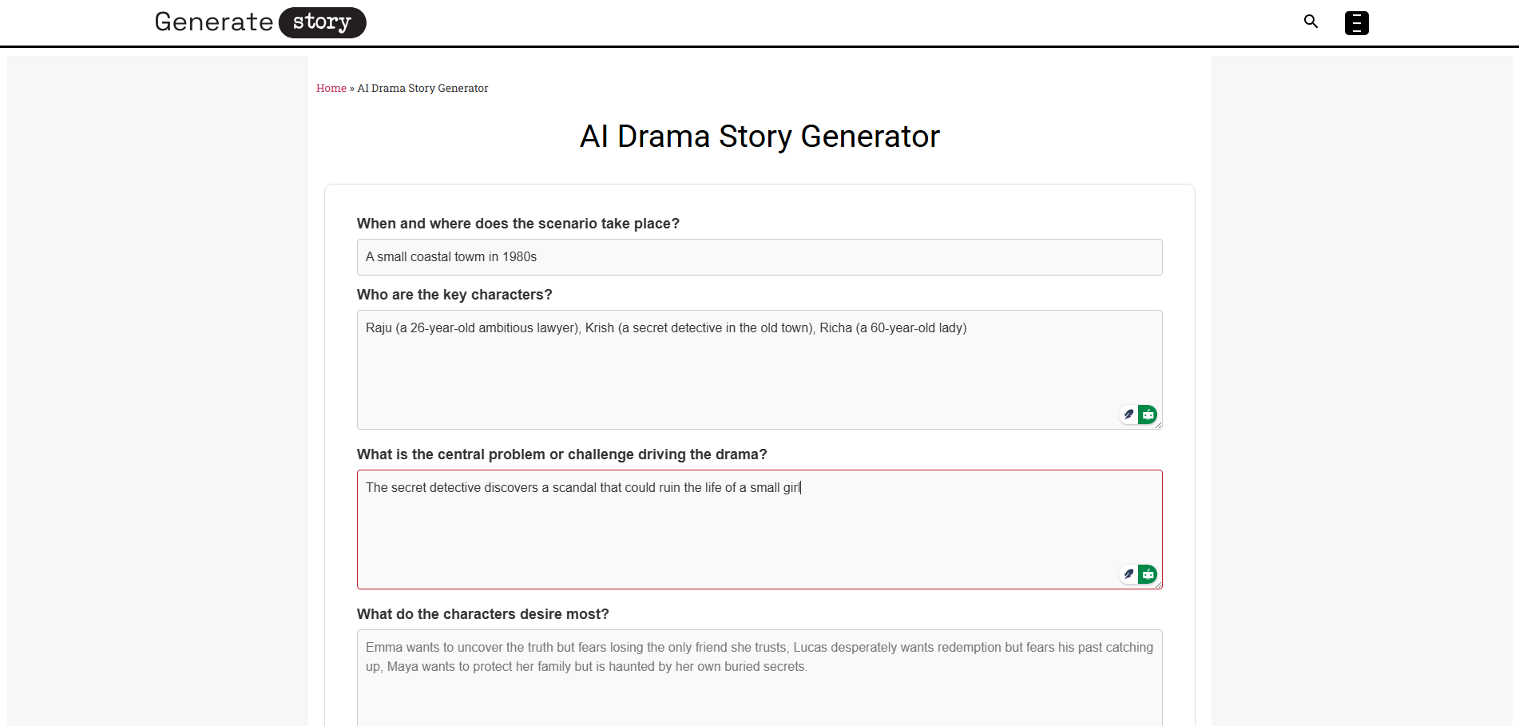Click the resize handle of the characters textarea
This screenshot has width=1519, height=726.
[1158, 423]
